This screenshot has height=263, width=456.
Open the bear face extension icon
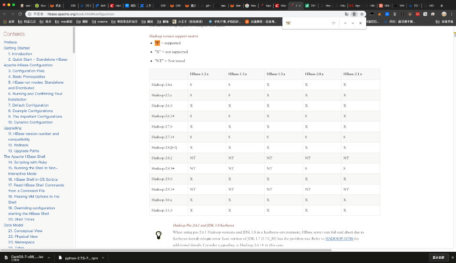(410, 14)
